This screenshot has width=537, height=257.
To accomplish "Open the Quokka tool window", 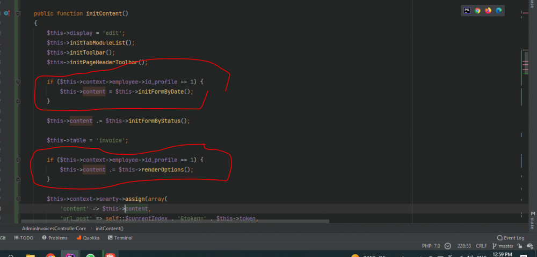I will (x=88, y=238).
